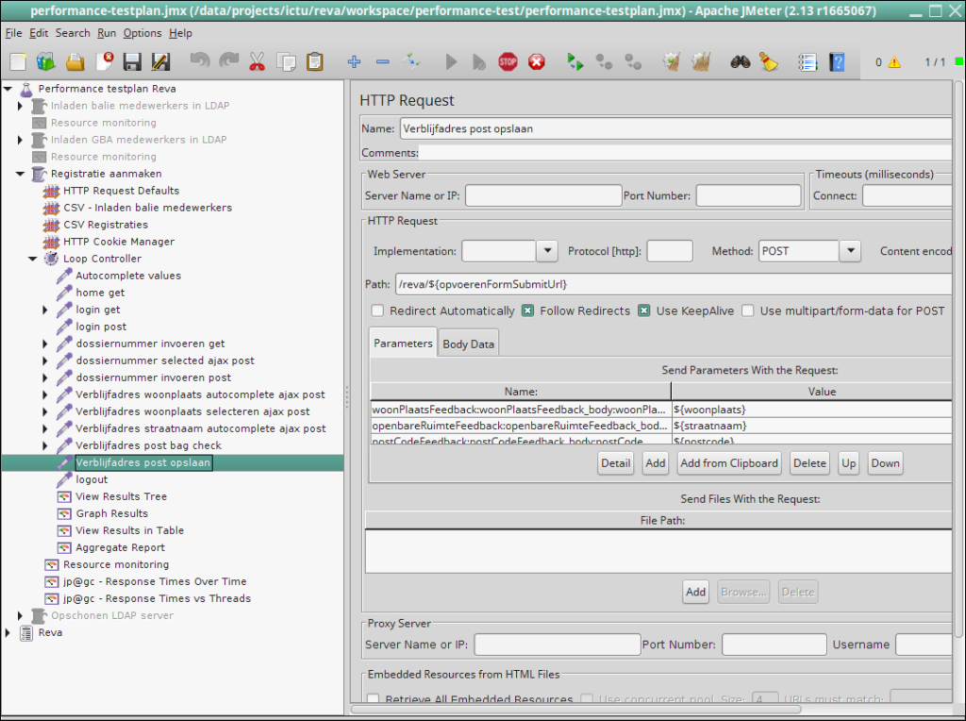
Task: Click the broom Reset Search icon
Action: [769, 62]
